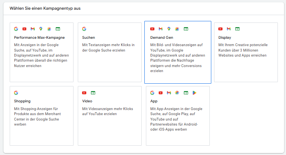
Task: Click YouTube icon in App card
Action: pyautogui.click(x=161, y=93)
